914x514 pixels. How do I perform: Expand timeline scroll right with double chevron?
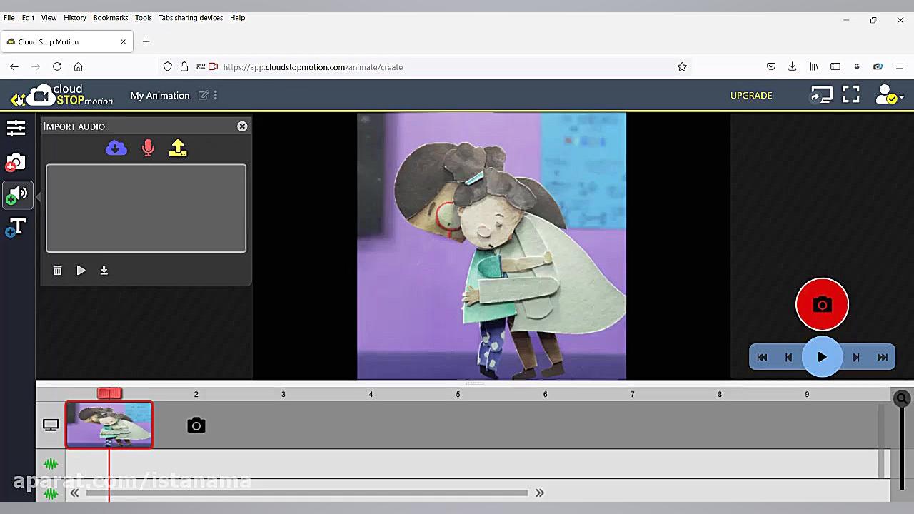540,493
